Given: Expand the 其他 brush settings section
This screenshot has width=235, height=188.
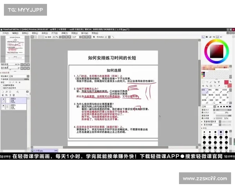Looking at the screenshot, I should point(204,128).
